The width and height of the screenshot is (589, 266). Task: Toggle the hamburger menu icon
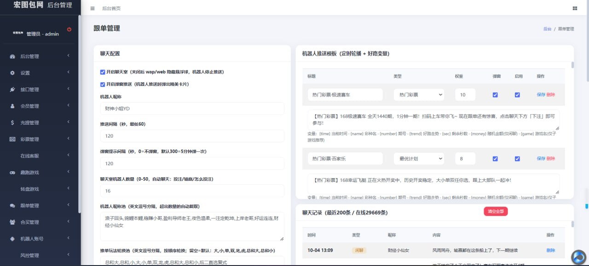pyautogui.click(x=92, y=8)
